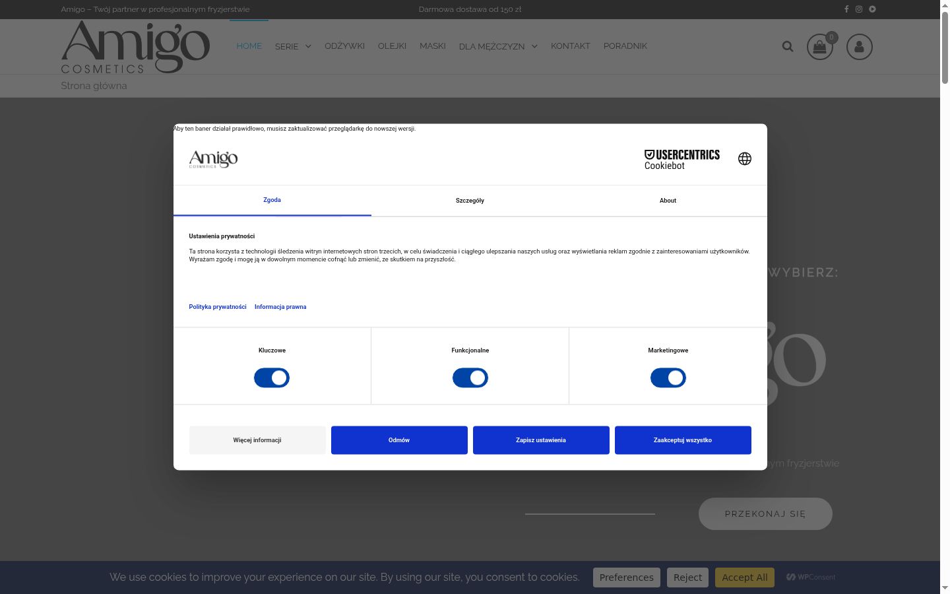Viewport: 950px width, 594px height.
Task: Open the Polityka prywatności link
Action: point(218,307)
